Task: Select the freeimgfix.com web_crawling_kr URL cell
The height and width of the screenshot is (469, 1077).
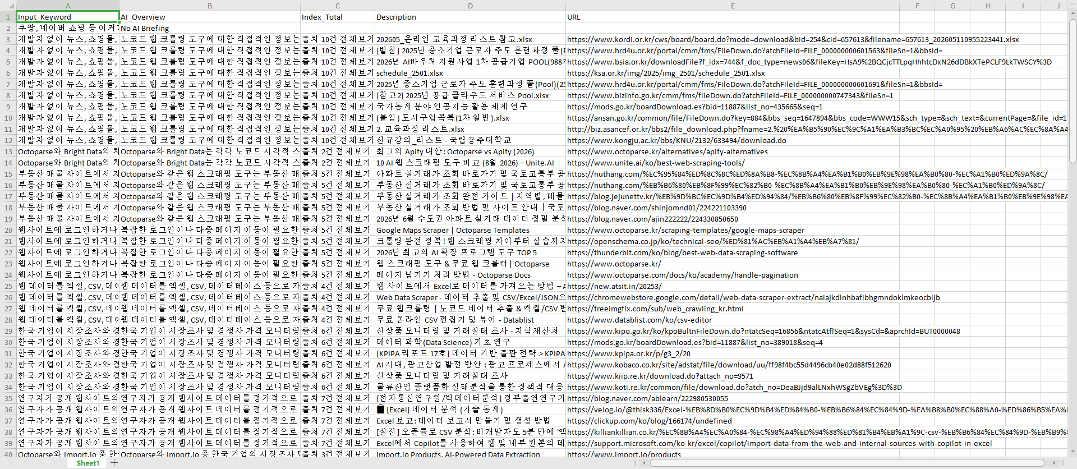Action: click(733, 309)
